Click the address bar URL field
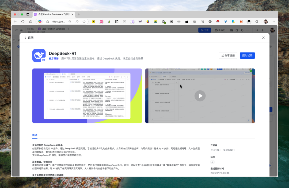 [58, 22]
